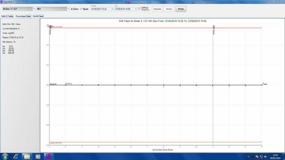The height and width of the screenshot is (160, 285).
Task: Enable the Default From/To checkbox
Action: [139, 9]
